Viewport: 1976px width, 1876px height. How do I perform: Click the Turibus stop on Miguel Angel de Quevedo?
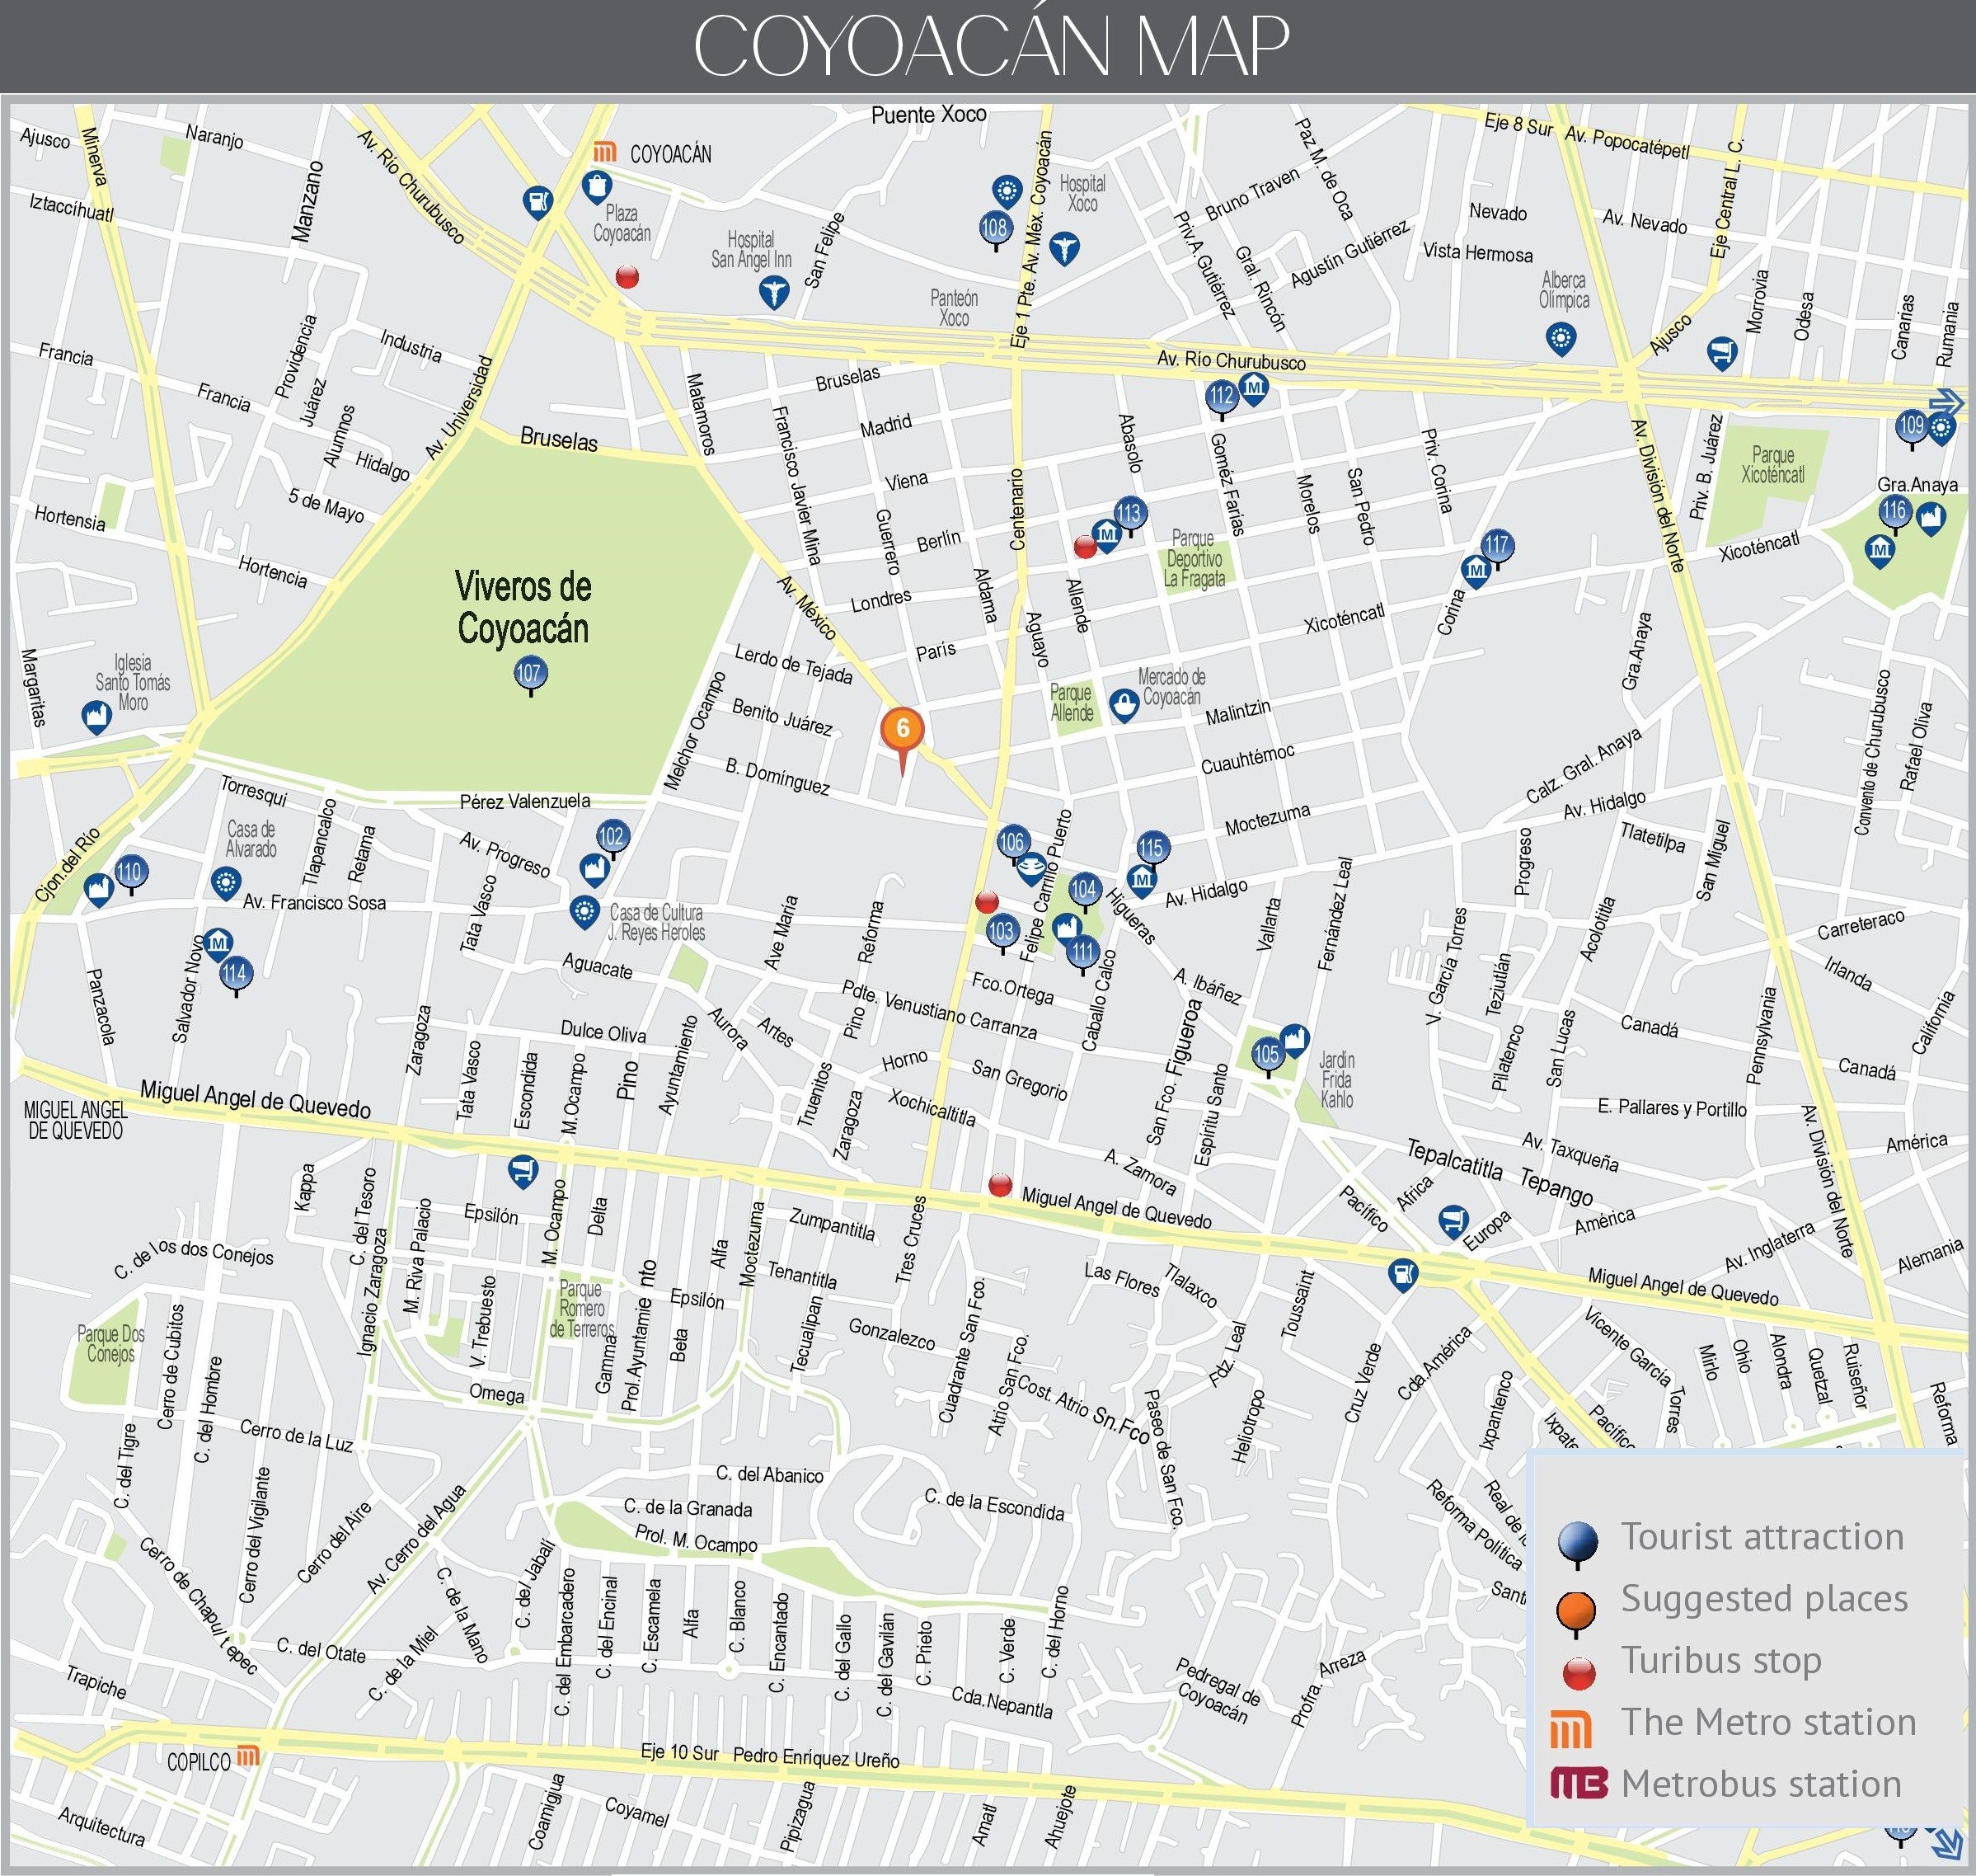pyautogui.click(x=999, y=1185)
